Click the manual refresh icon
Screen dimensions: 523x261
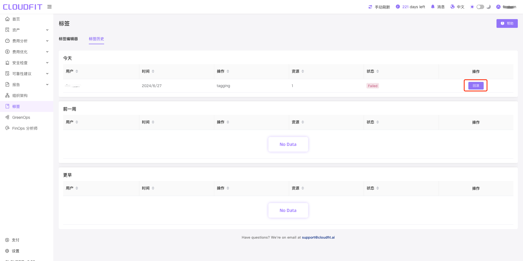coord(370,7)
